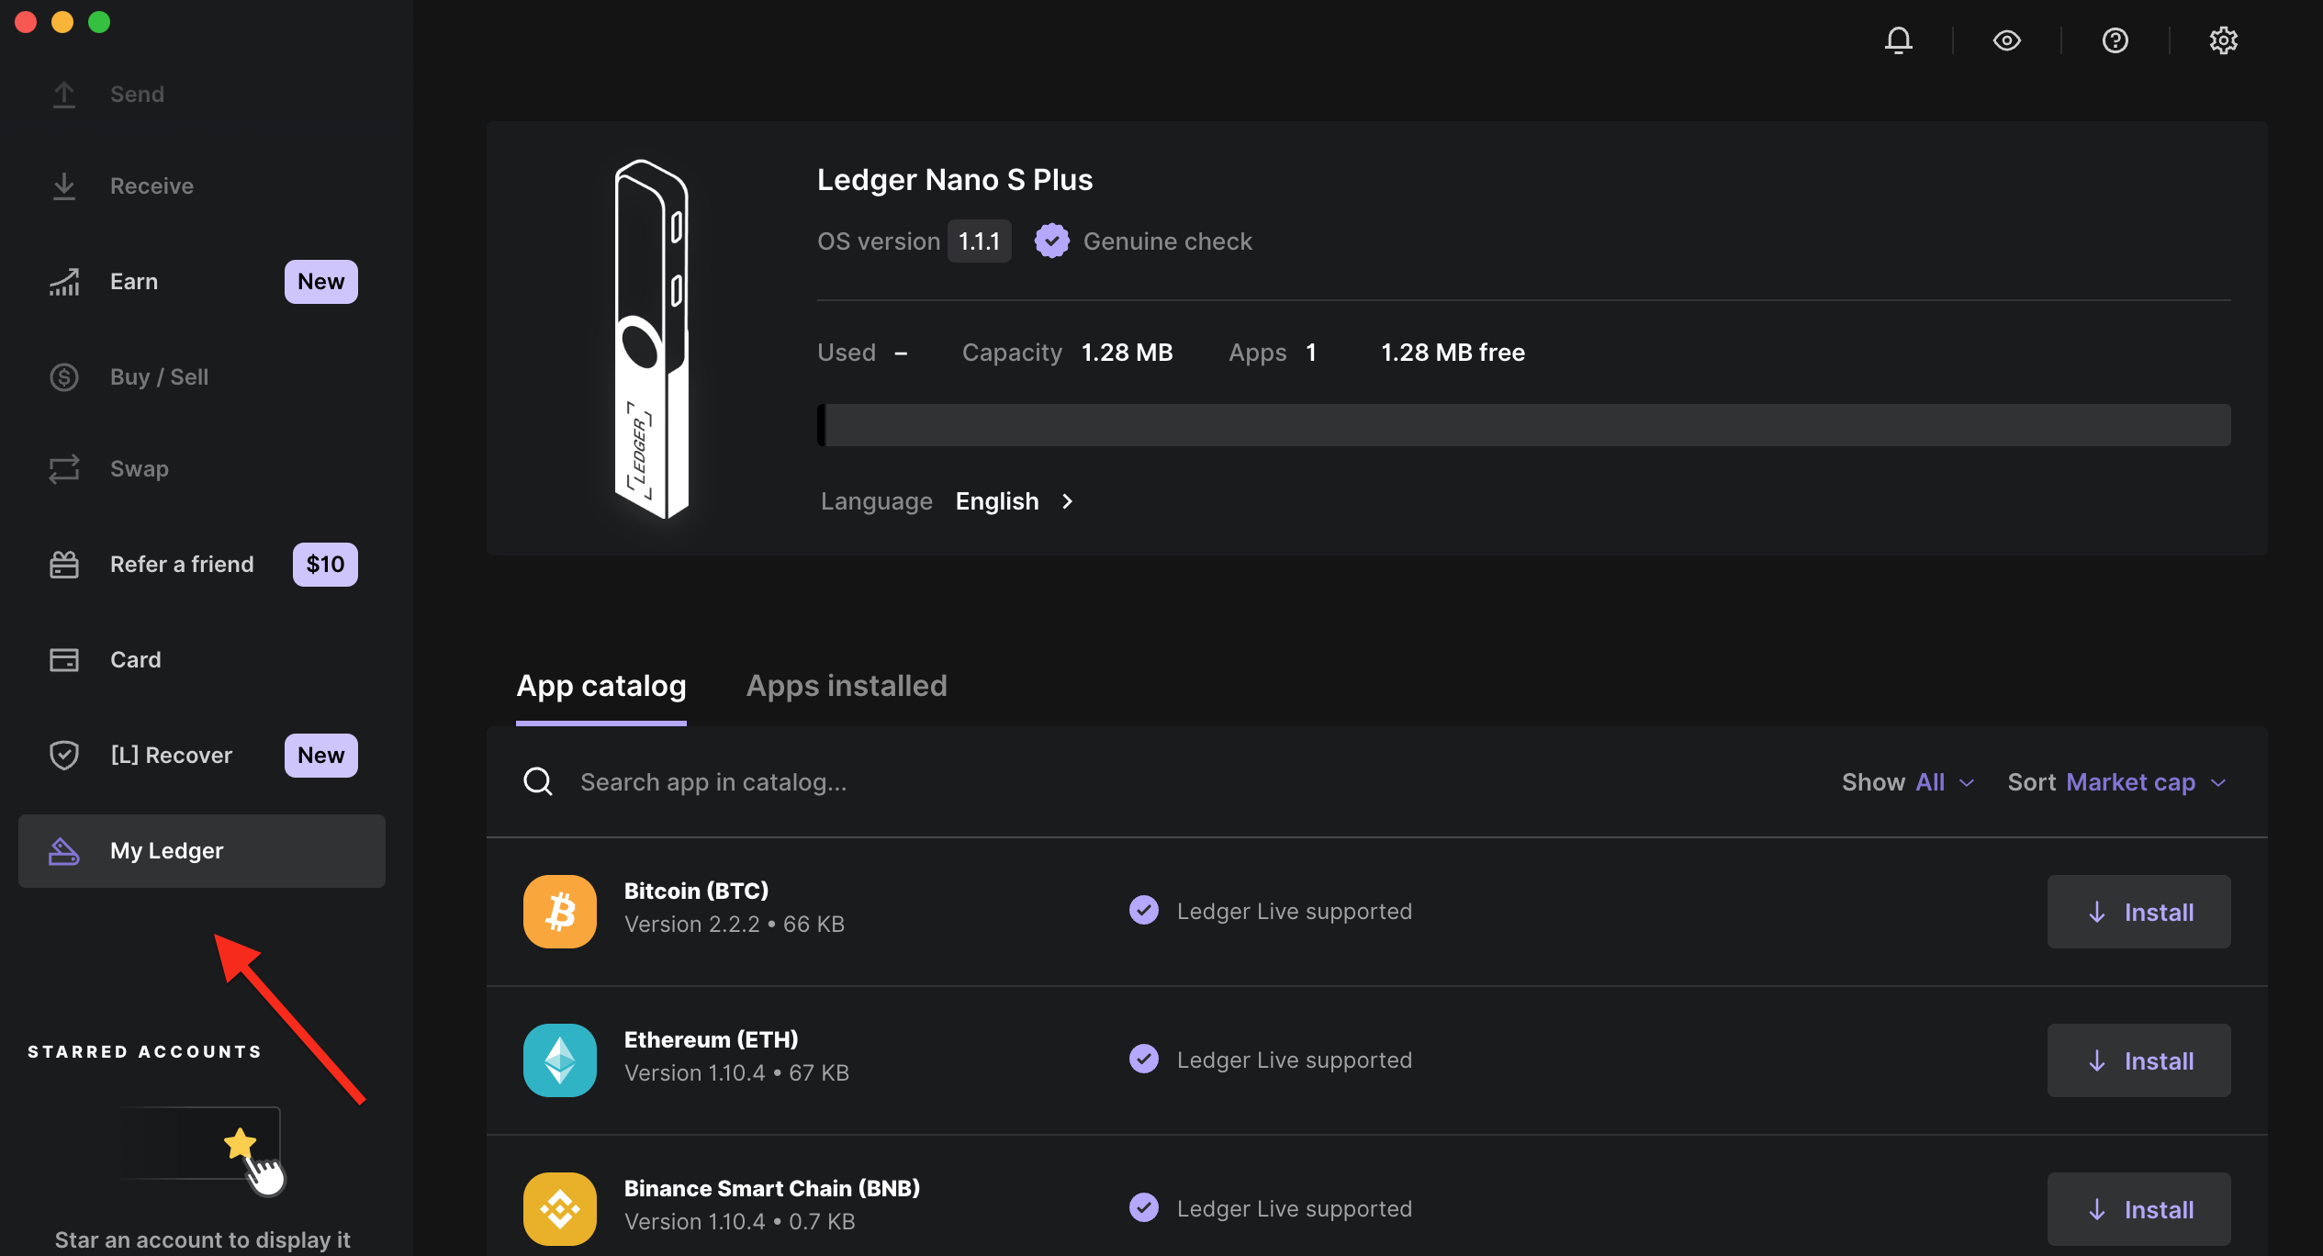This screenshot has height=1256, width=2323.
Task: Open settings gear icon
Action: click(x=2223, y=40)
